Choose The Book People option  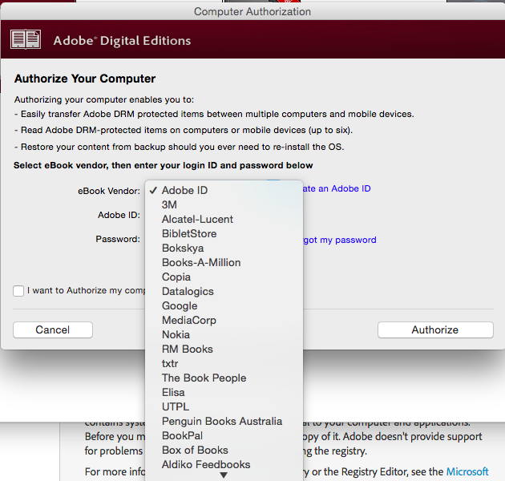tap(204, 378)
